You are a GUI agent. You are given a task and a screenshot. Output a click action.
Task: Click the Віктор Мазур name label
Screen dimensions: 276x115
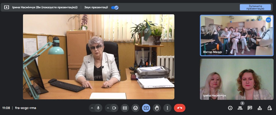coord(212,52)
